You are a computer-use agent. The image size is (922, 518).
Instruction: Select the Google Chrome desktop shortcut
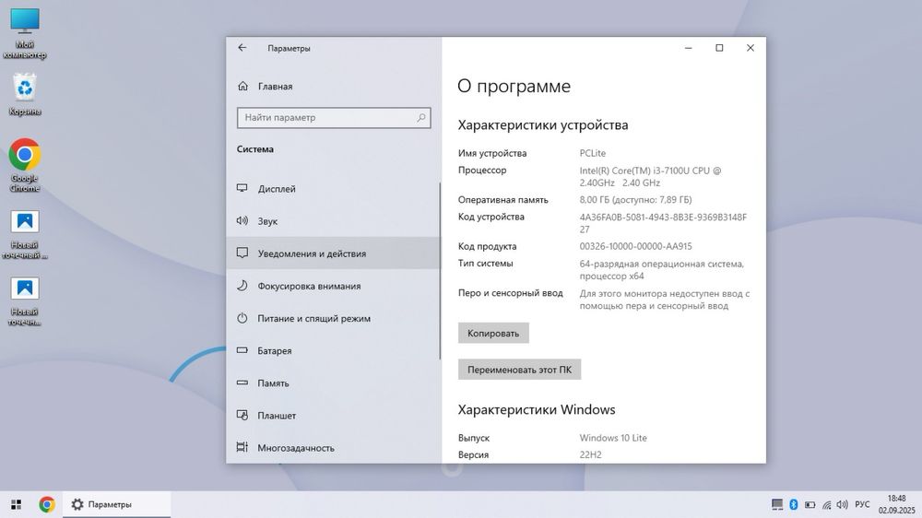coord(25,165)
